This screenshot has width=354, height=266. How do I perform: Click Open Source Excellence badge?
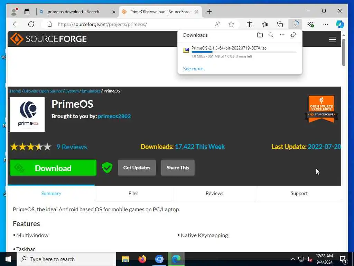pos(321,109)
